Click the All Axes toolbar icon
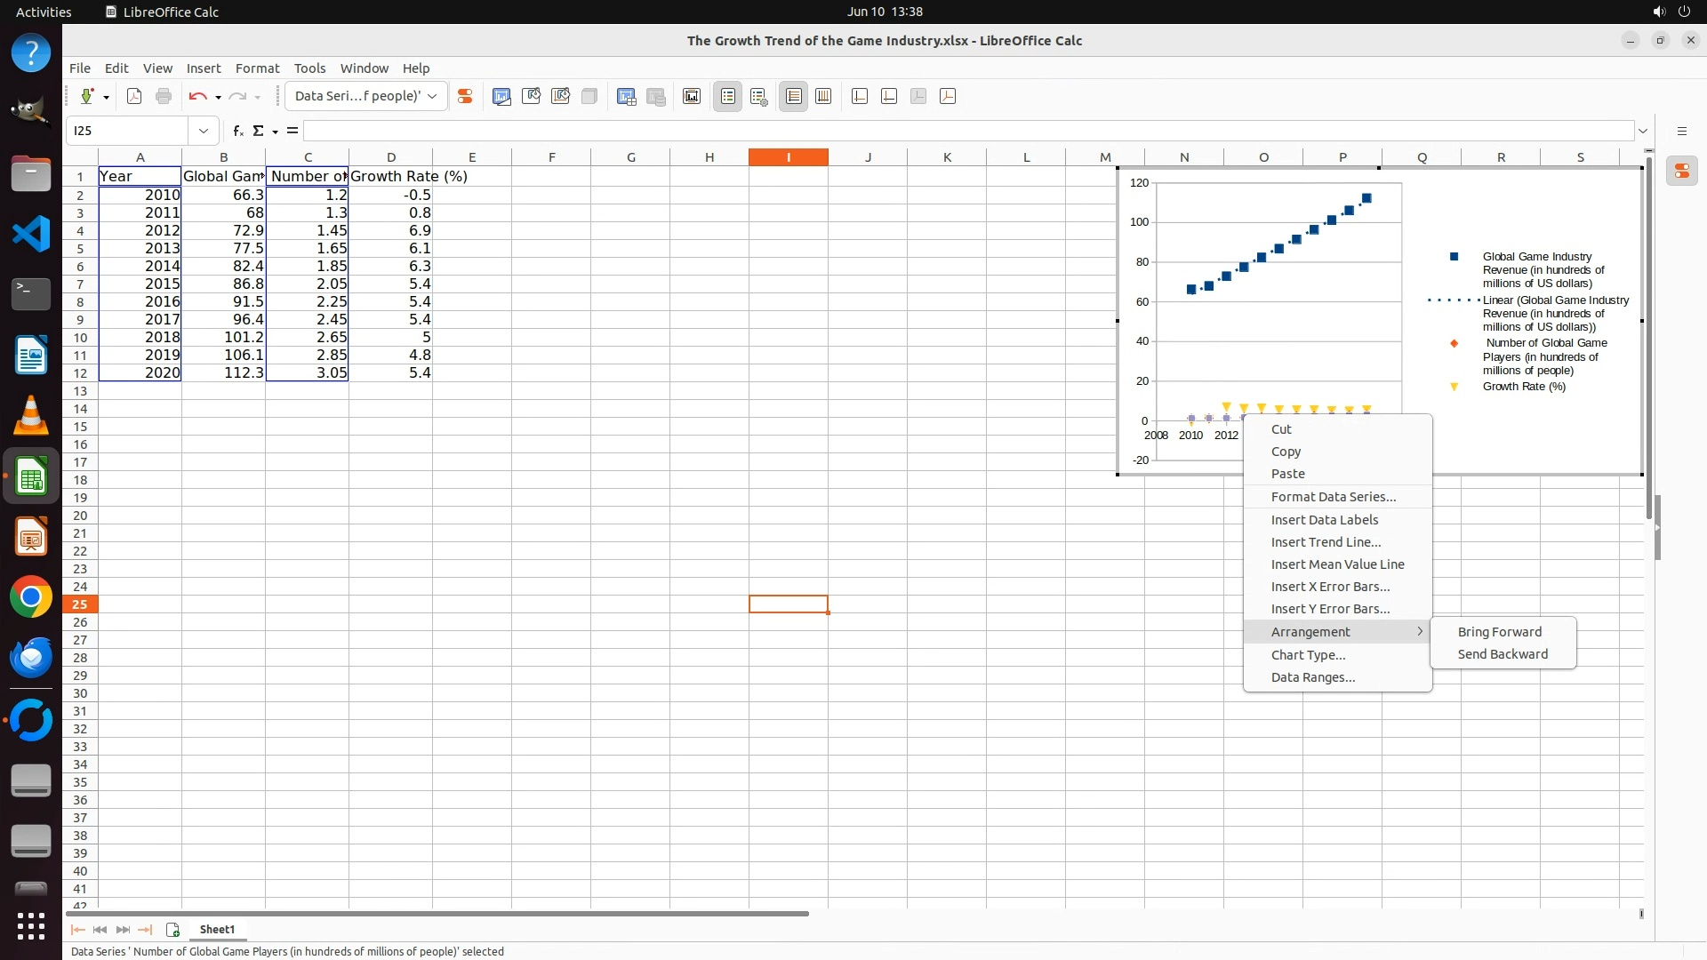 (x=948, y=96)
